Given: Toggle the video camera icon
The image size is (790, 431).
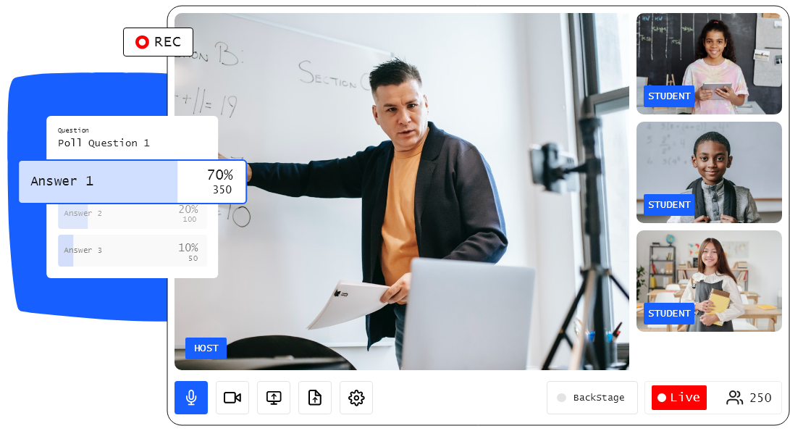Looking at the screenshot, I should [232, 398].
